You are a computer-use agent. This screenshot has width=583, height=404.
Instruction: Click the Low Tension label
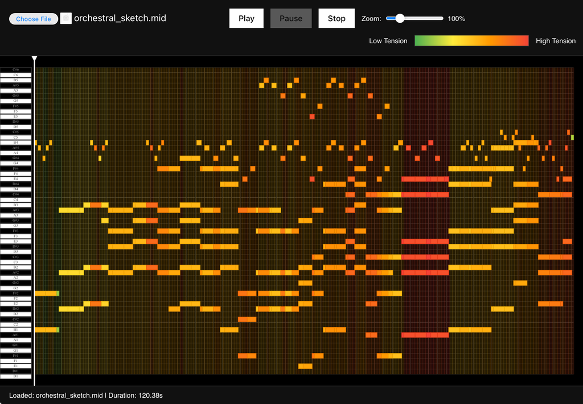pyautogui.click(x=388, y=41)
